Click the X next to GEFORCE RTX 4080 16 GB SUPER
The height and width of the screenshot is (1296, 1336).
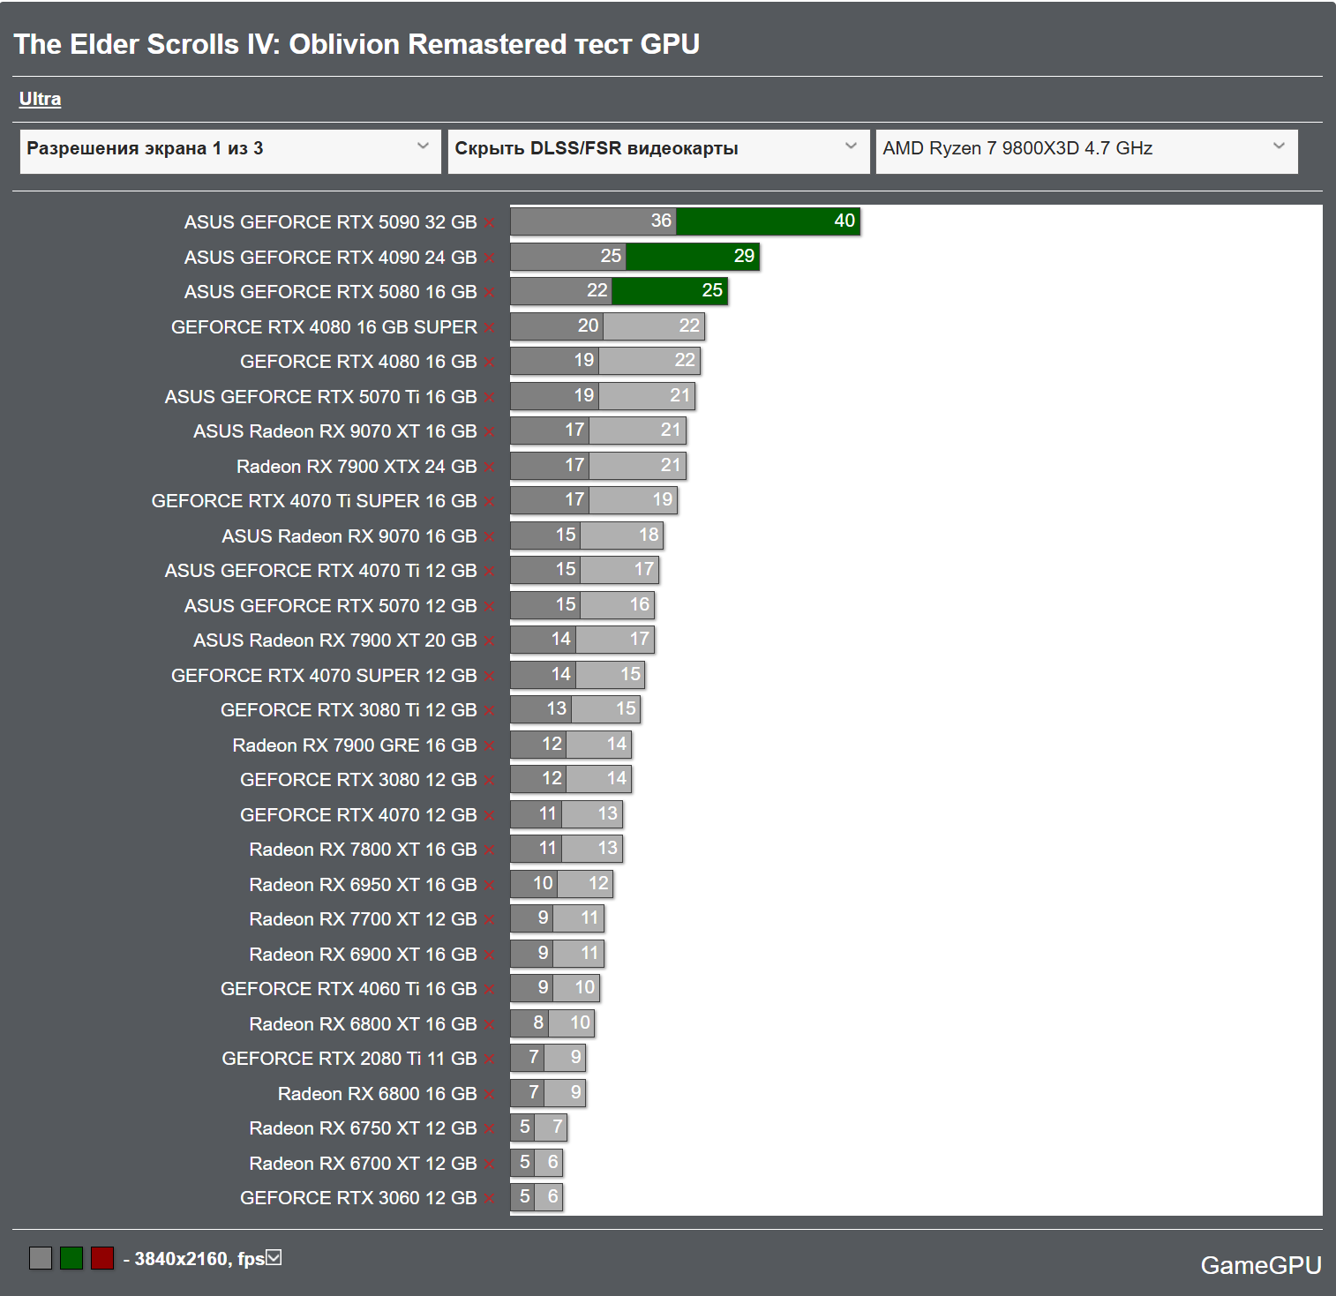tap(489, 328)
